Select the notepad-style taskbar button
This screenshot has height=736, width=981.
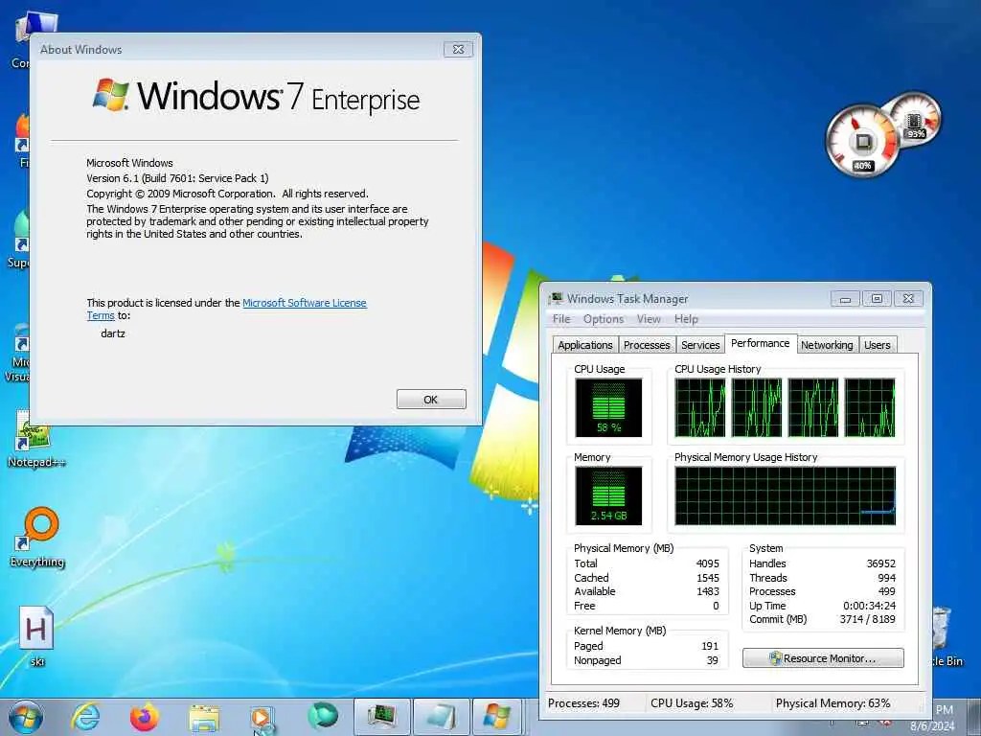pyautogui.click(x=442, y=717)
